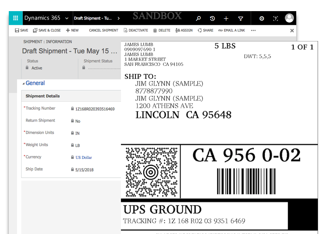Viewport: 328px width, 234px height.
Task: Click the Save button in the command bar
Action: pyautogui.click(x=21, y=30)
